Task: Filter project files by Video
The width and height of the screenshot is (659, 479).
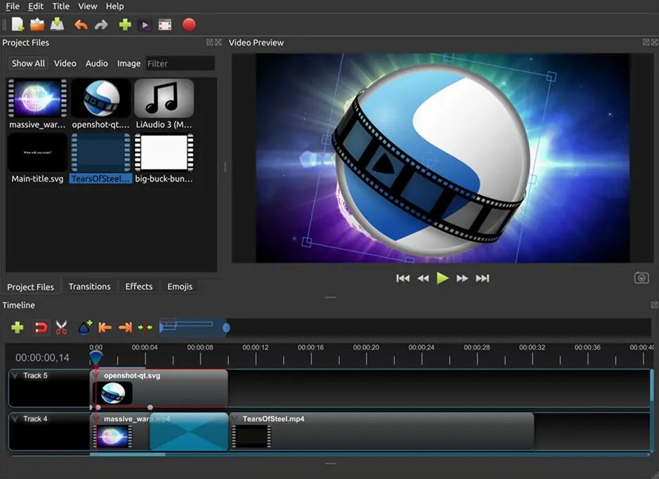Action: (x=65, y=63)
